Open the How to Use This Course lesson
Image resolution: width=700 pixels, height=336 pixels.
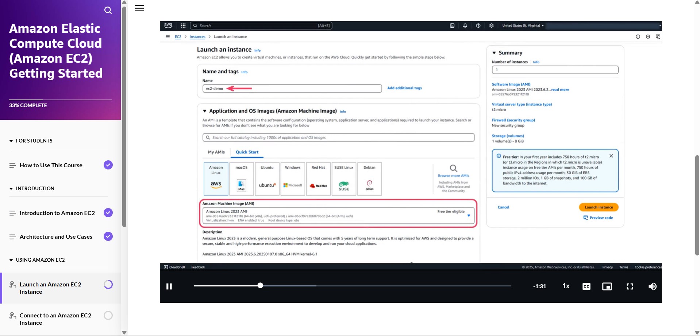pos(51,165)
